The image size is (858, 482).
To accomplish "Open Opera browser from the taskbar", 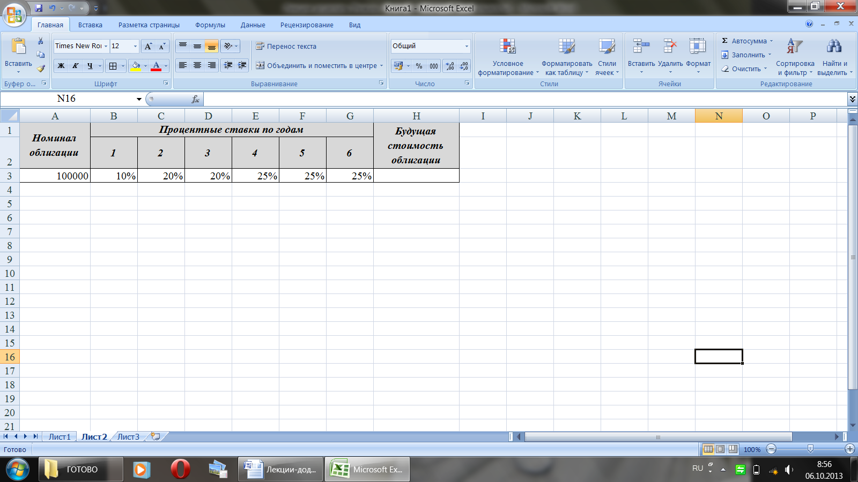I will click(180, 469).
